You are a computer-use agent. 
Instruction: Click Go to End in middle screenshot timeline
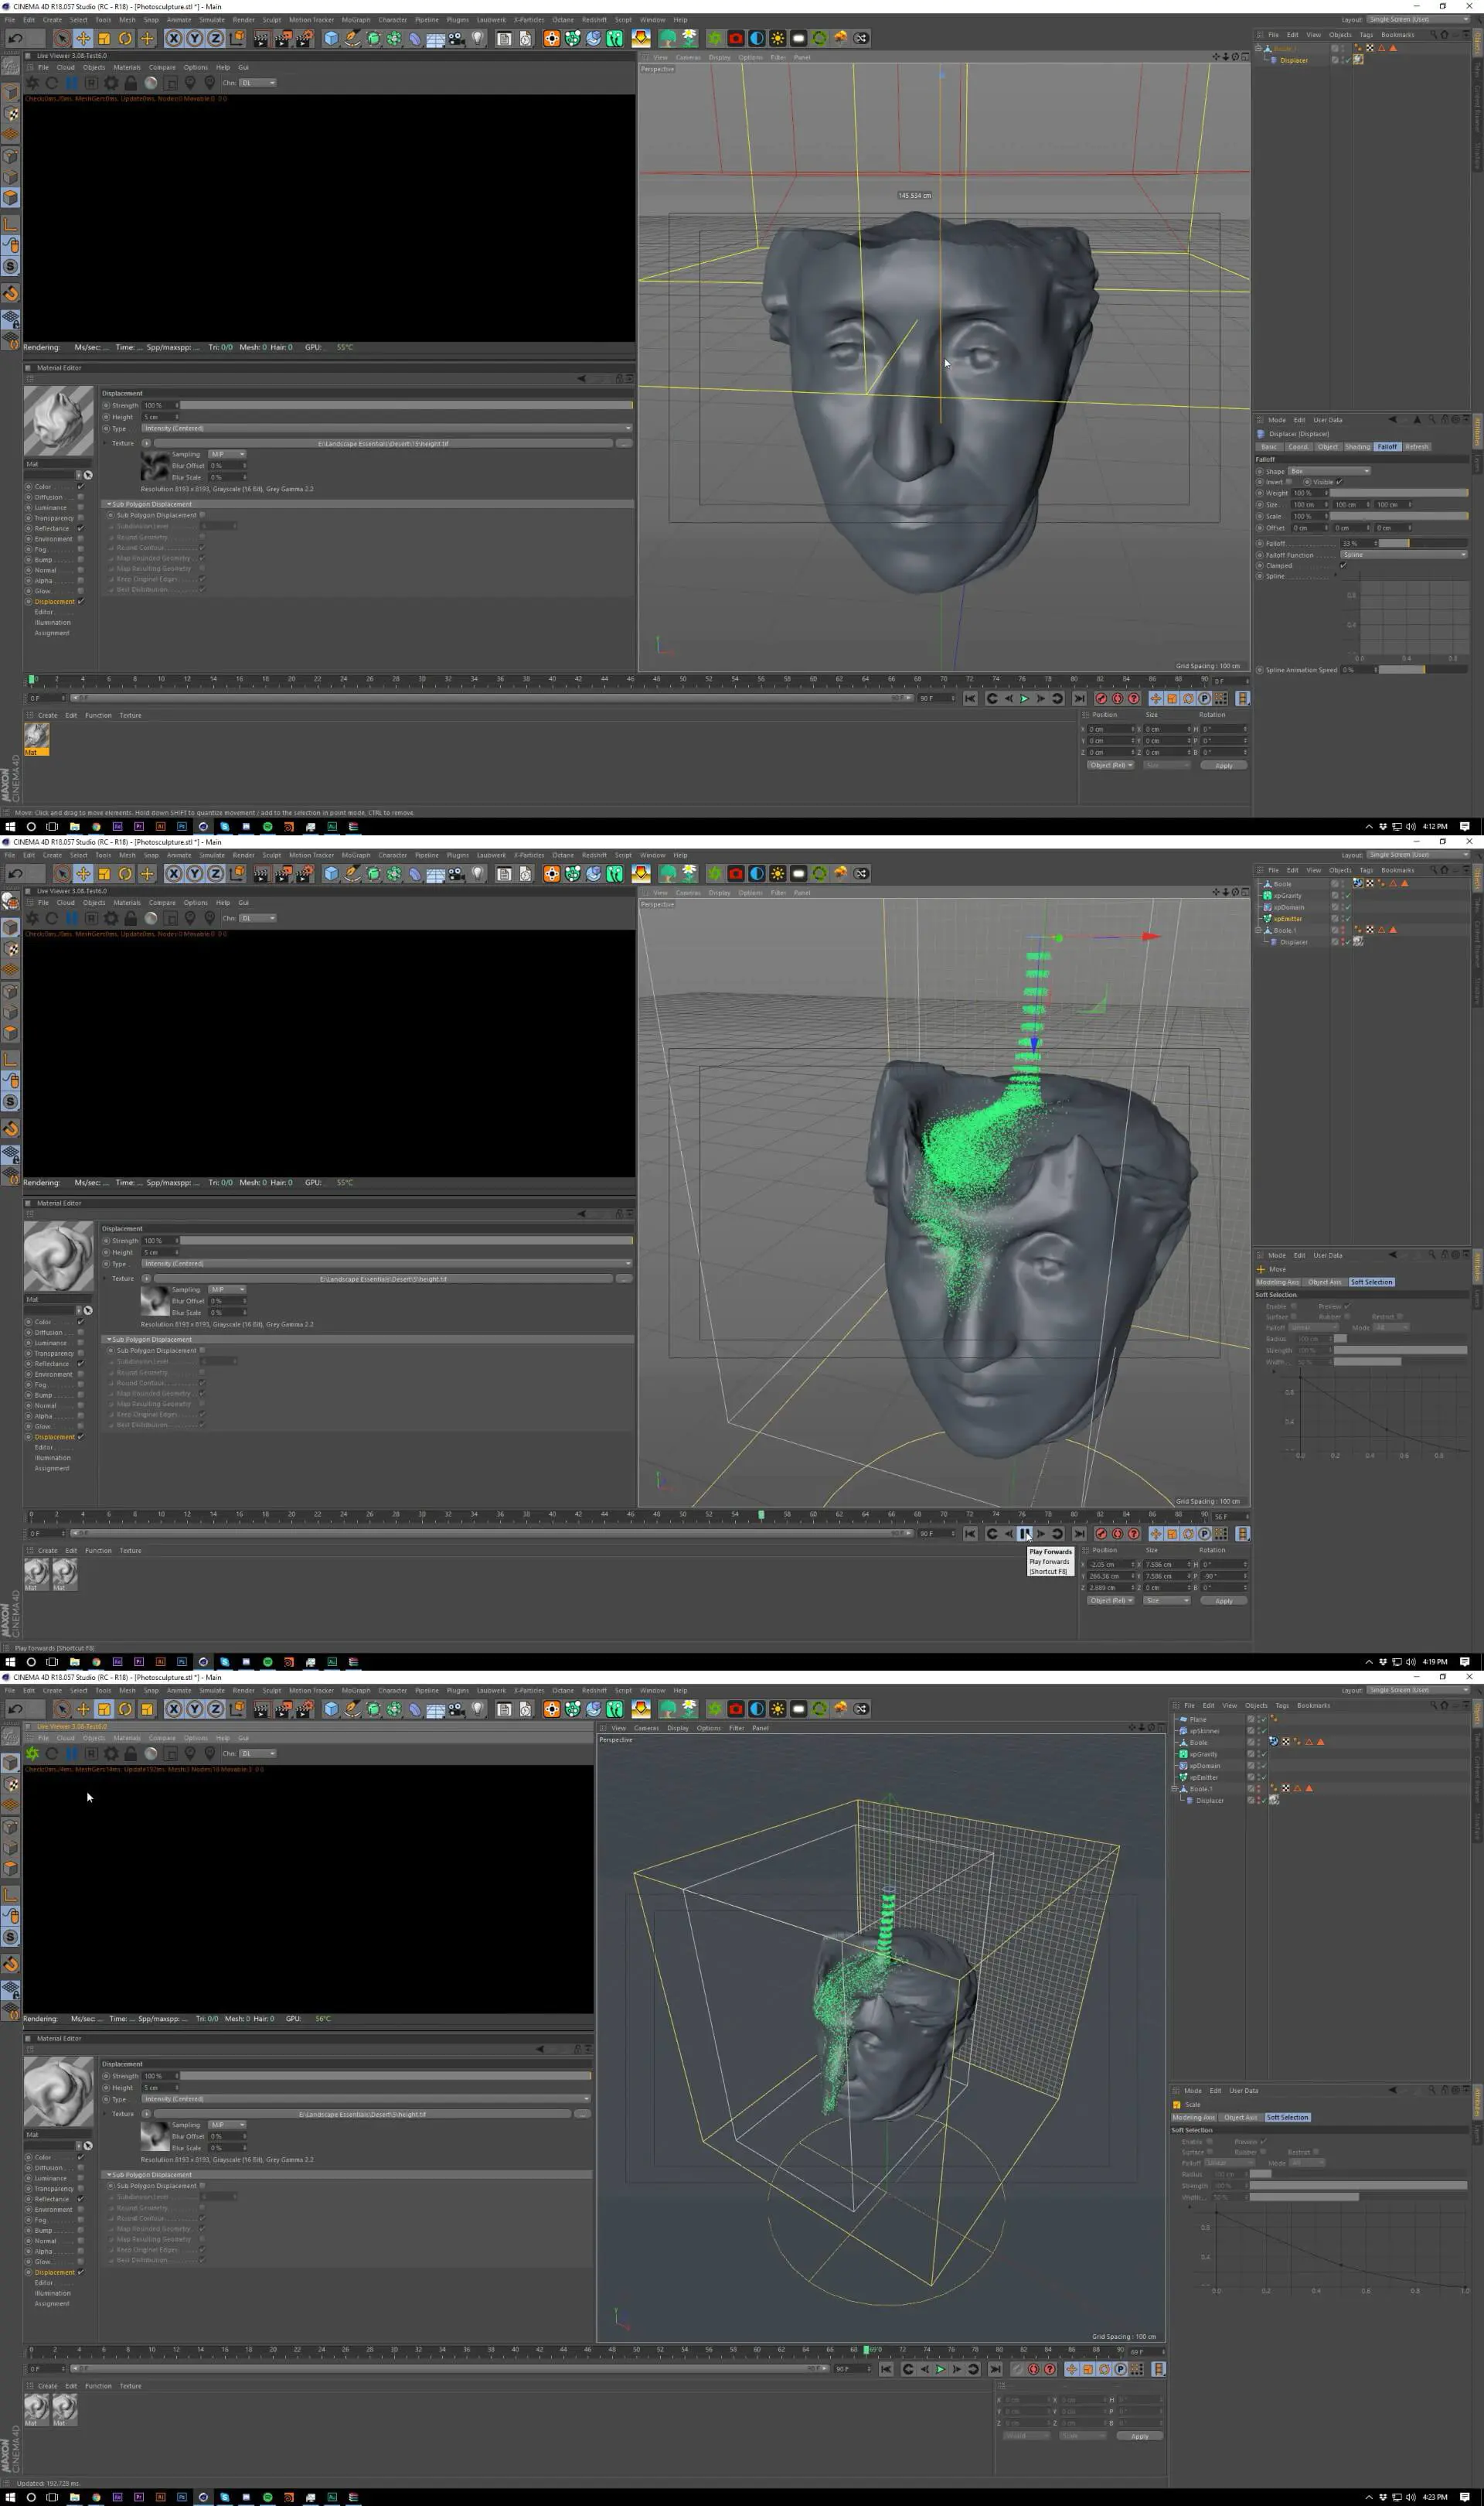click(1079, 1534)
